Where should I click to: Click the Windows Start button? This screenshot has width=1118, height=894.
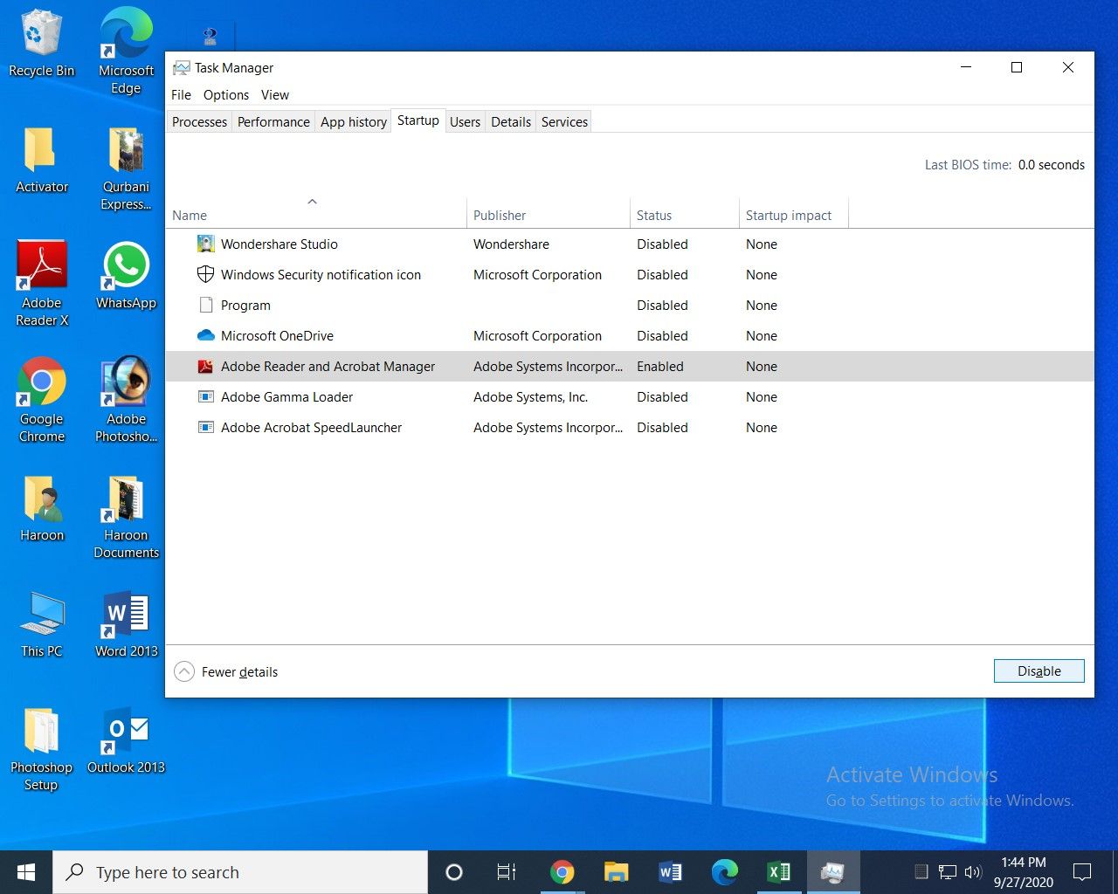26,872
